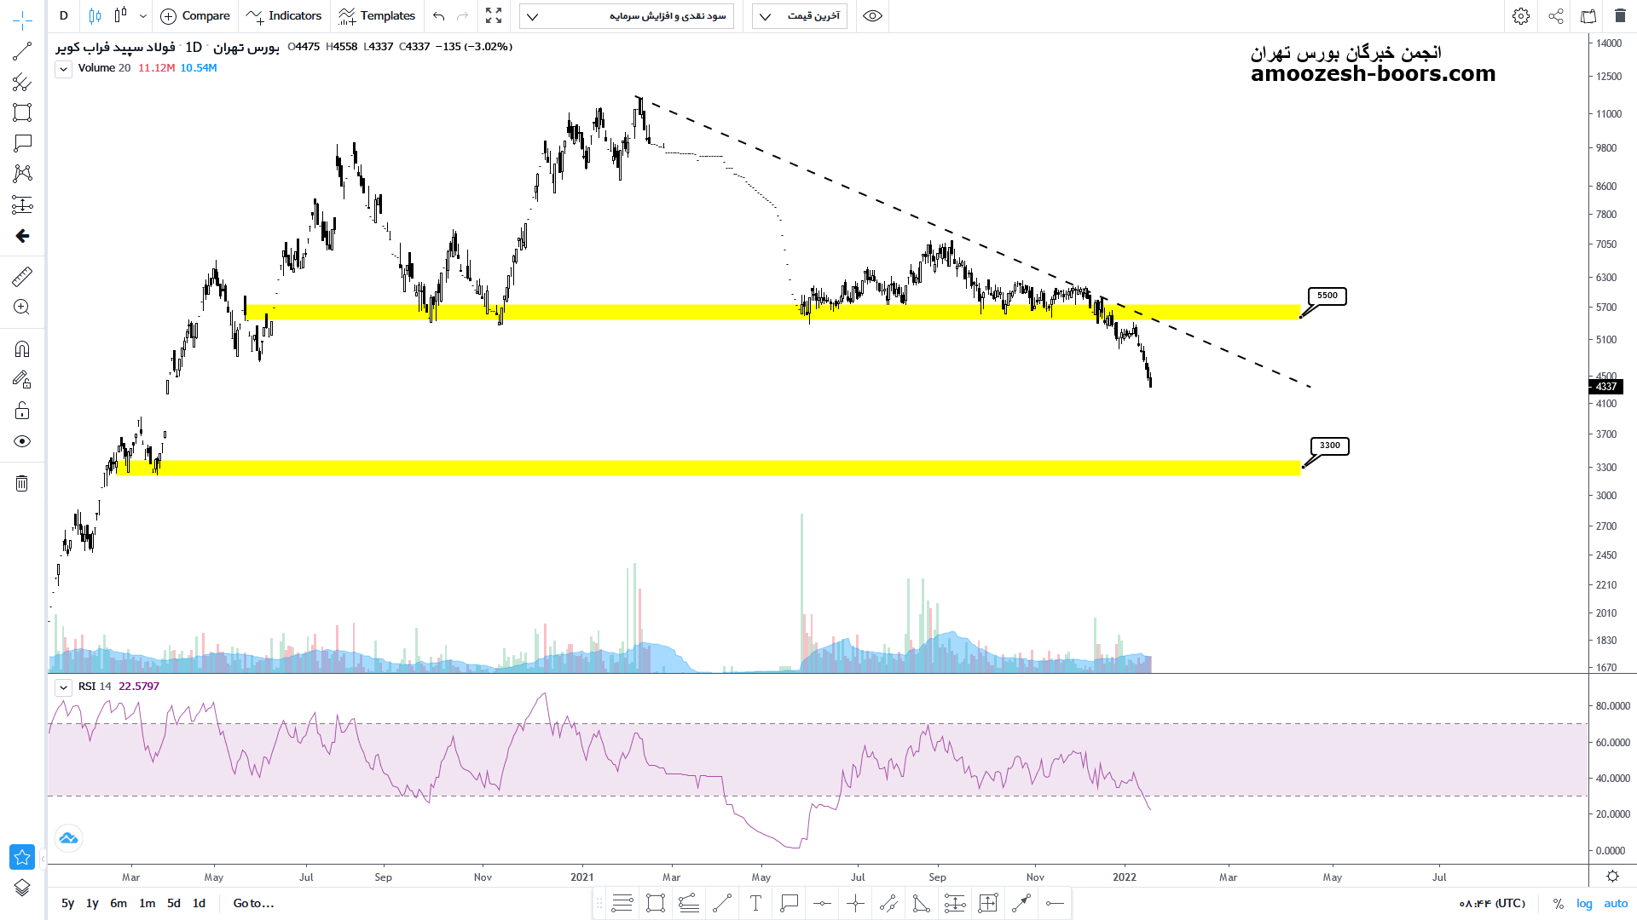Screen dimensions: 1637x920
Task: Select the ruler measure tool
Action: (22, 277)
